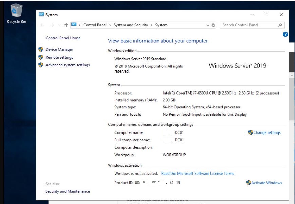Open Security and Maintenance
Screen dimensions: 295x204
point(68,191)
